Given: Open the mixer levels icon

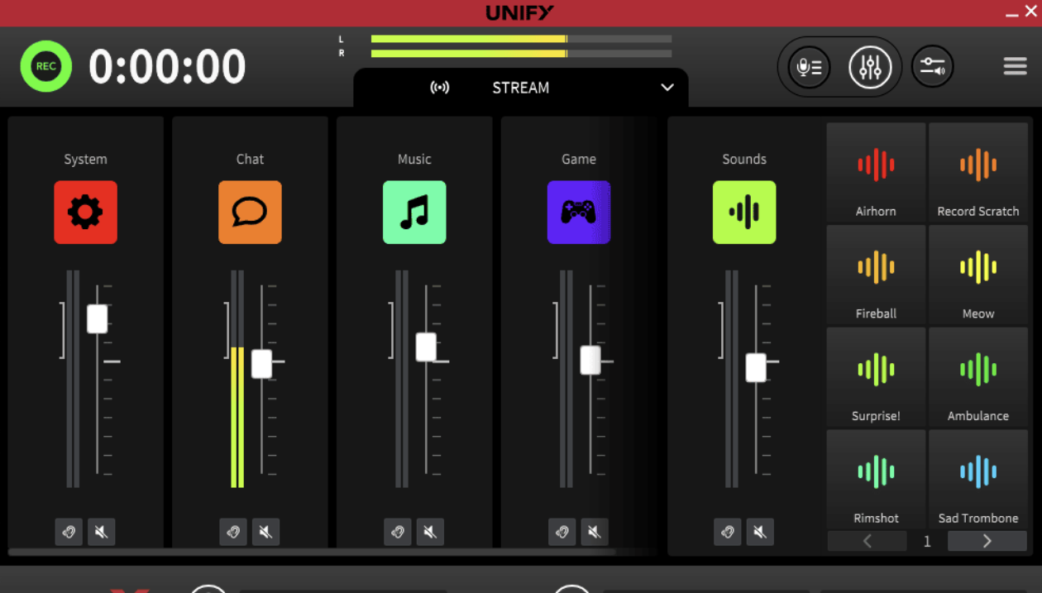Looking at the screenshot, I should tap(868, 66).
